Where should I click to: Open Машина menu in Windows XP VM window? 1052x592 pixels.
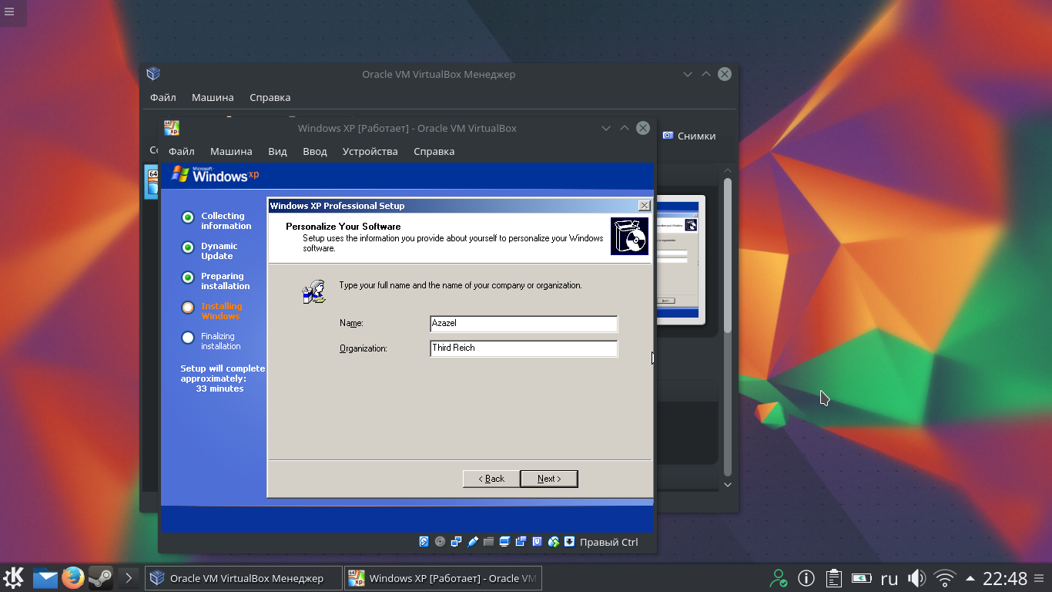click(231, 151)
